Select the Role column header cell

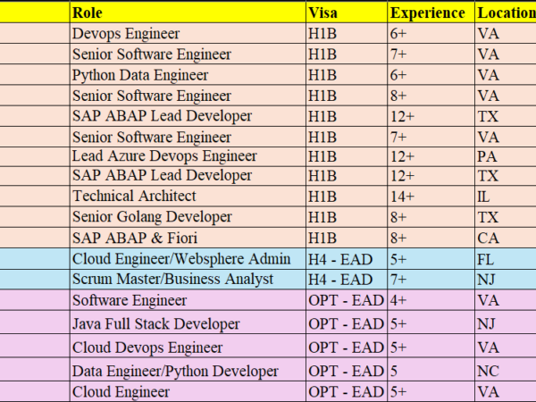186,13
